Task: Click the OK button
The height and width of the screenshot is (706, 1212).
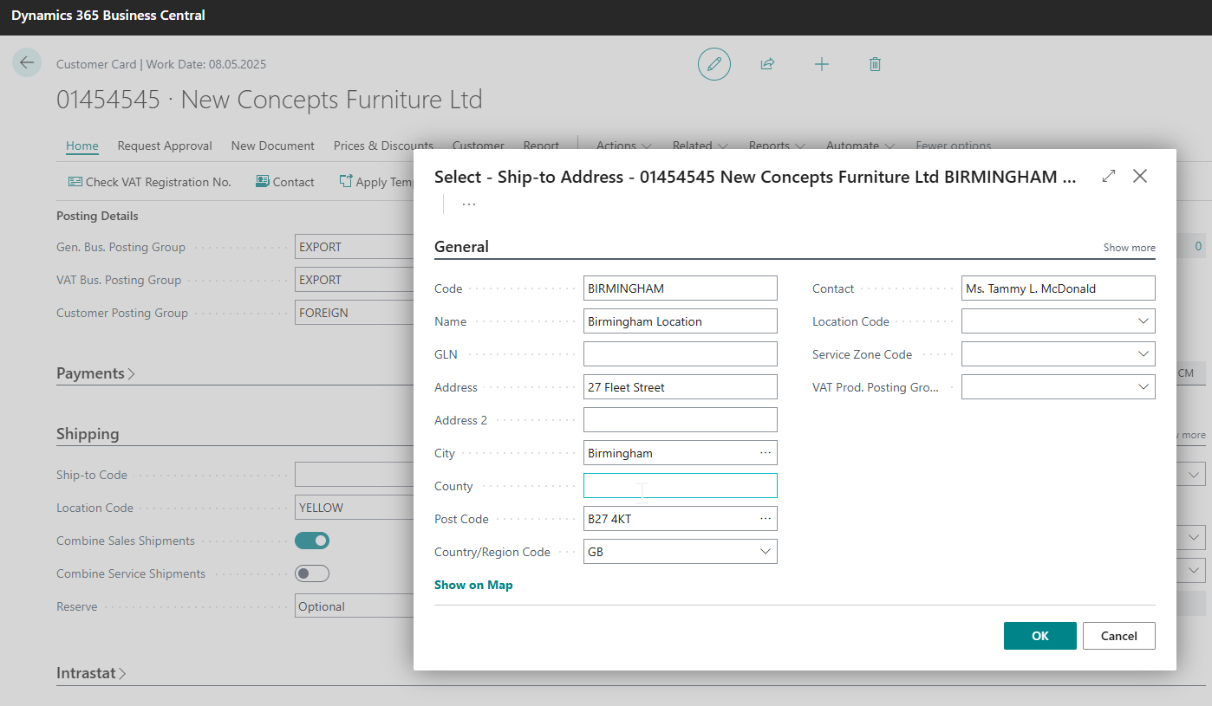Action: tap(1040, 636)
